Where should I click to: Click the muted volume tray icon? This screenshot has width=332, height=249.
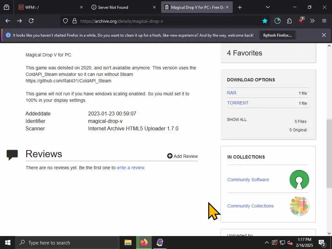290,243
